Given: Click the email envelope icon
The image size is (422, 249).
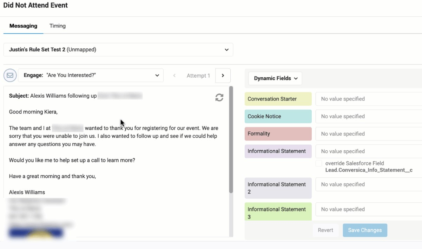Looking at the screenshot, I should [x=10, y=76].
